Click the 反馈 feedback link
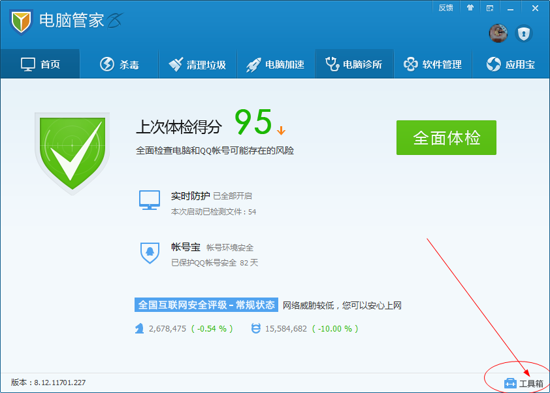This screenshot has width=550, height=393. (446, 7)
